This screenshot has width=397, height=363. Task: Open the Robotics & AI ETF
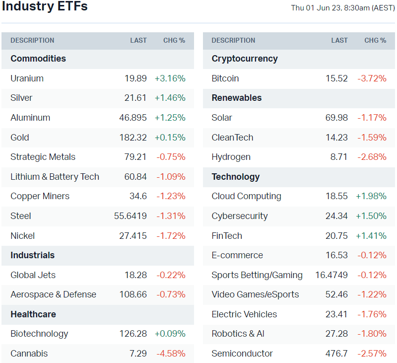pos(238,334)
